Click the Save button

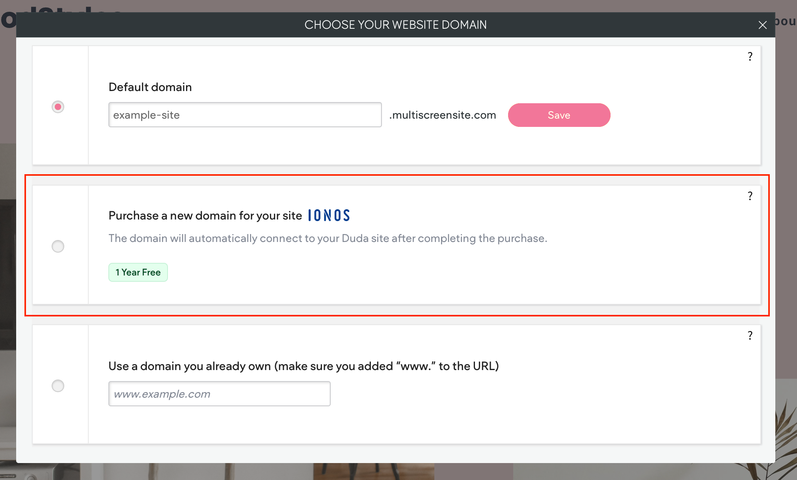point(559,115)
